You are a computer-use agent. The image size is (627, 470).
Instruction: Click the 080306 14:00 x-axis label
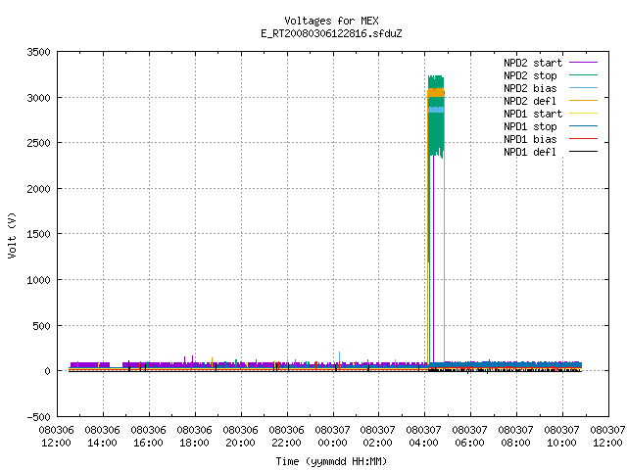[102, 437]
